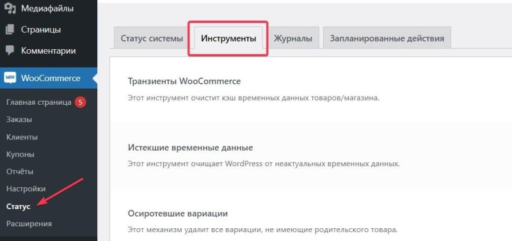Click the Осиротевшие вариации heading
The image size is (512, 241).
(178, 214)
